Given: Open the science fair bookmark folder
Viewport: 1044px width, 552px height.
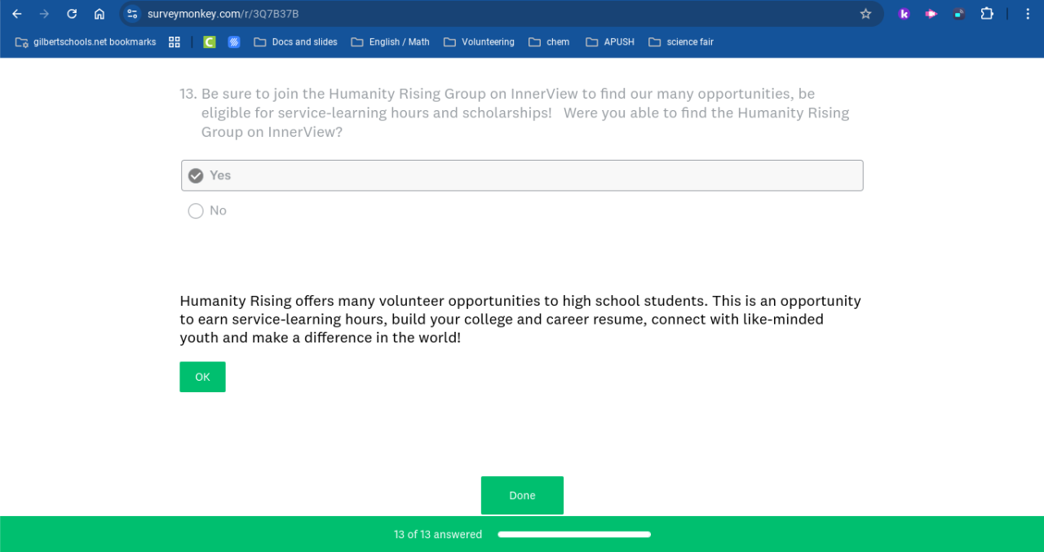Looking at the screenshot, I should [681, 42].
